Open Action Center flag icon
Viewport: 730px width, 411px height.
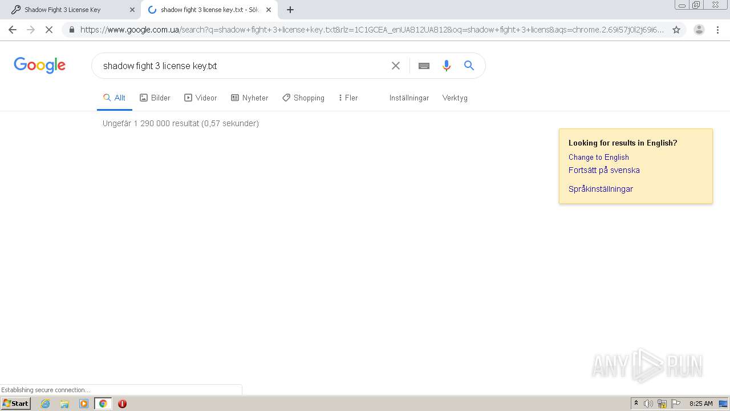pyautogui.click(x=676, y=404)
